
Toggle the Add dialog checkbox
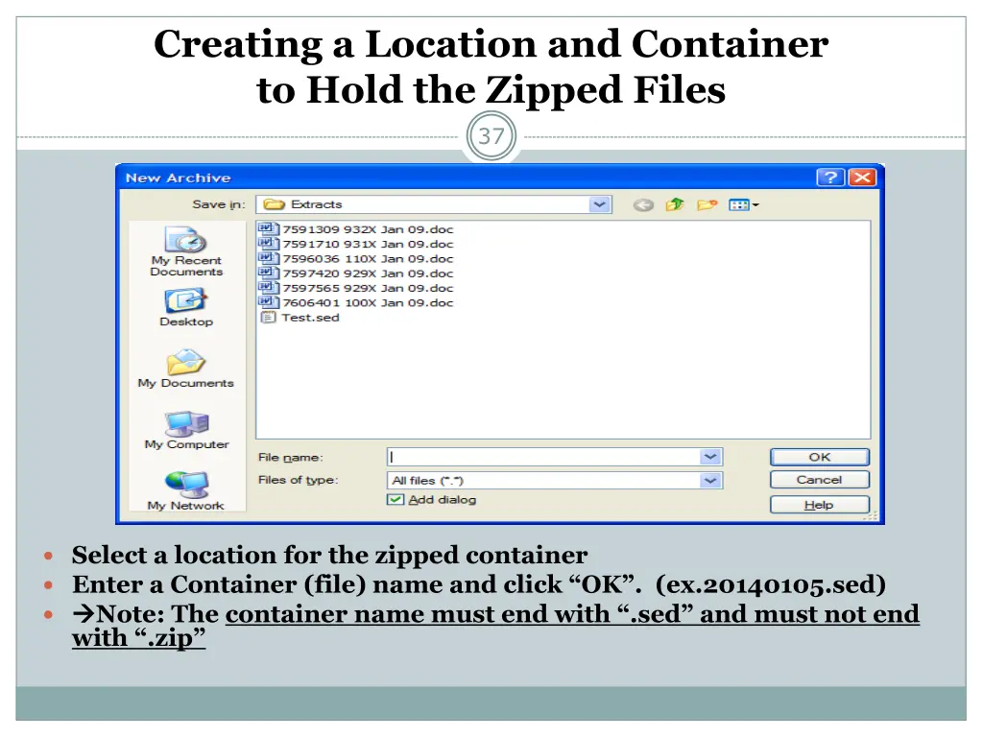click(395, 499)
